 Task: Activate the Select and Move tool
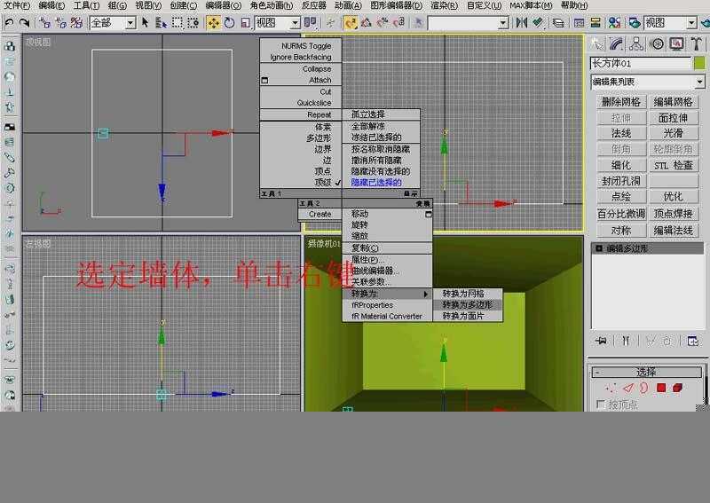tap(213, 22)
